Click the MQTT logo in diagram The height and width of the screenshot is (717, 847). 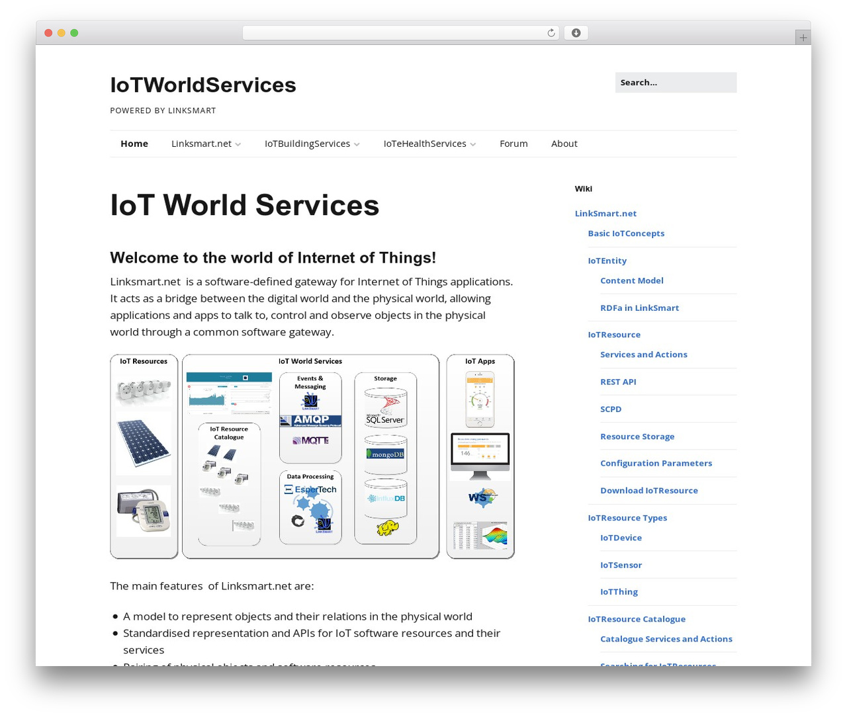(310, 441)
